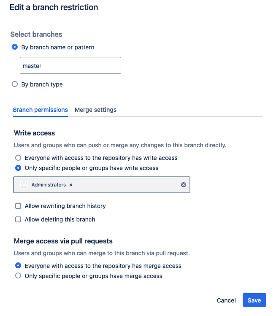Clear all write access users via circle-x icon
Viewport: 276px width, 316px height.
[184, 185]
